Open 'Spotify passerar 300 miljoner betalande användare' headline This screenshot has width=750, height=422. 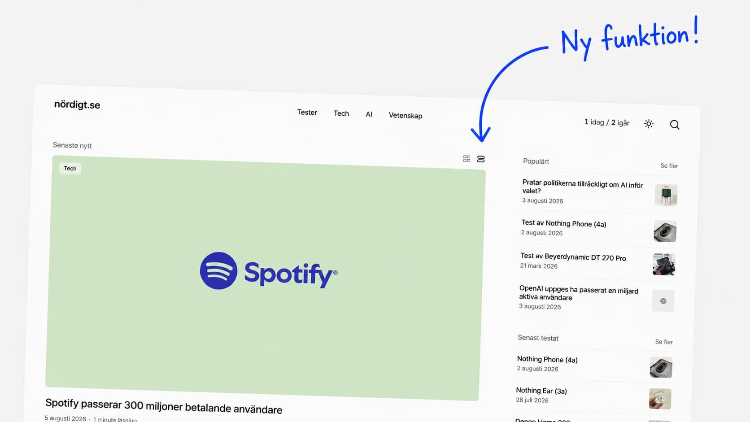(x=164, y=406)
